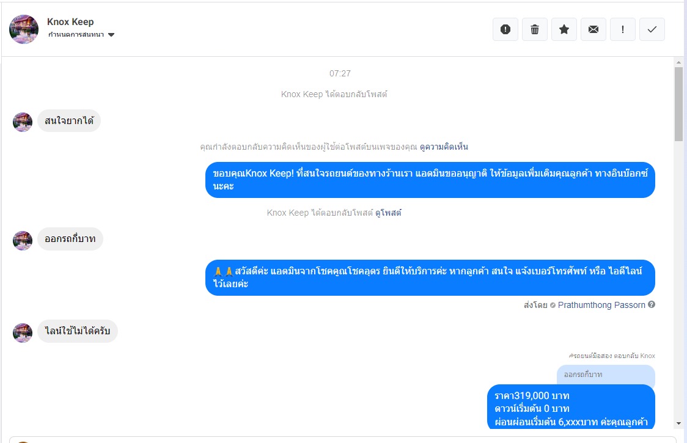Select the ออกรถกี่บาท message from Knox Keep

point(70,239)
